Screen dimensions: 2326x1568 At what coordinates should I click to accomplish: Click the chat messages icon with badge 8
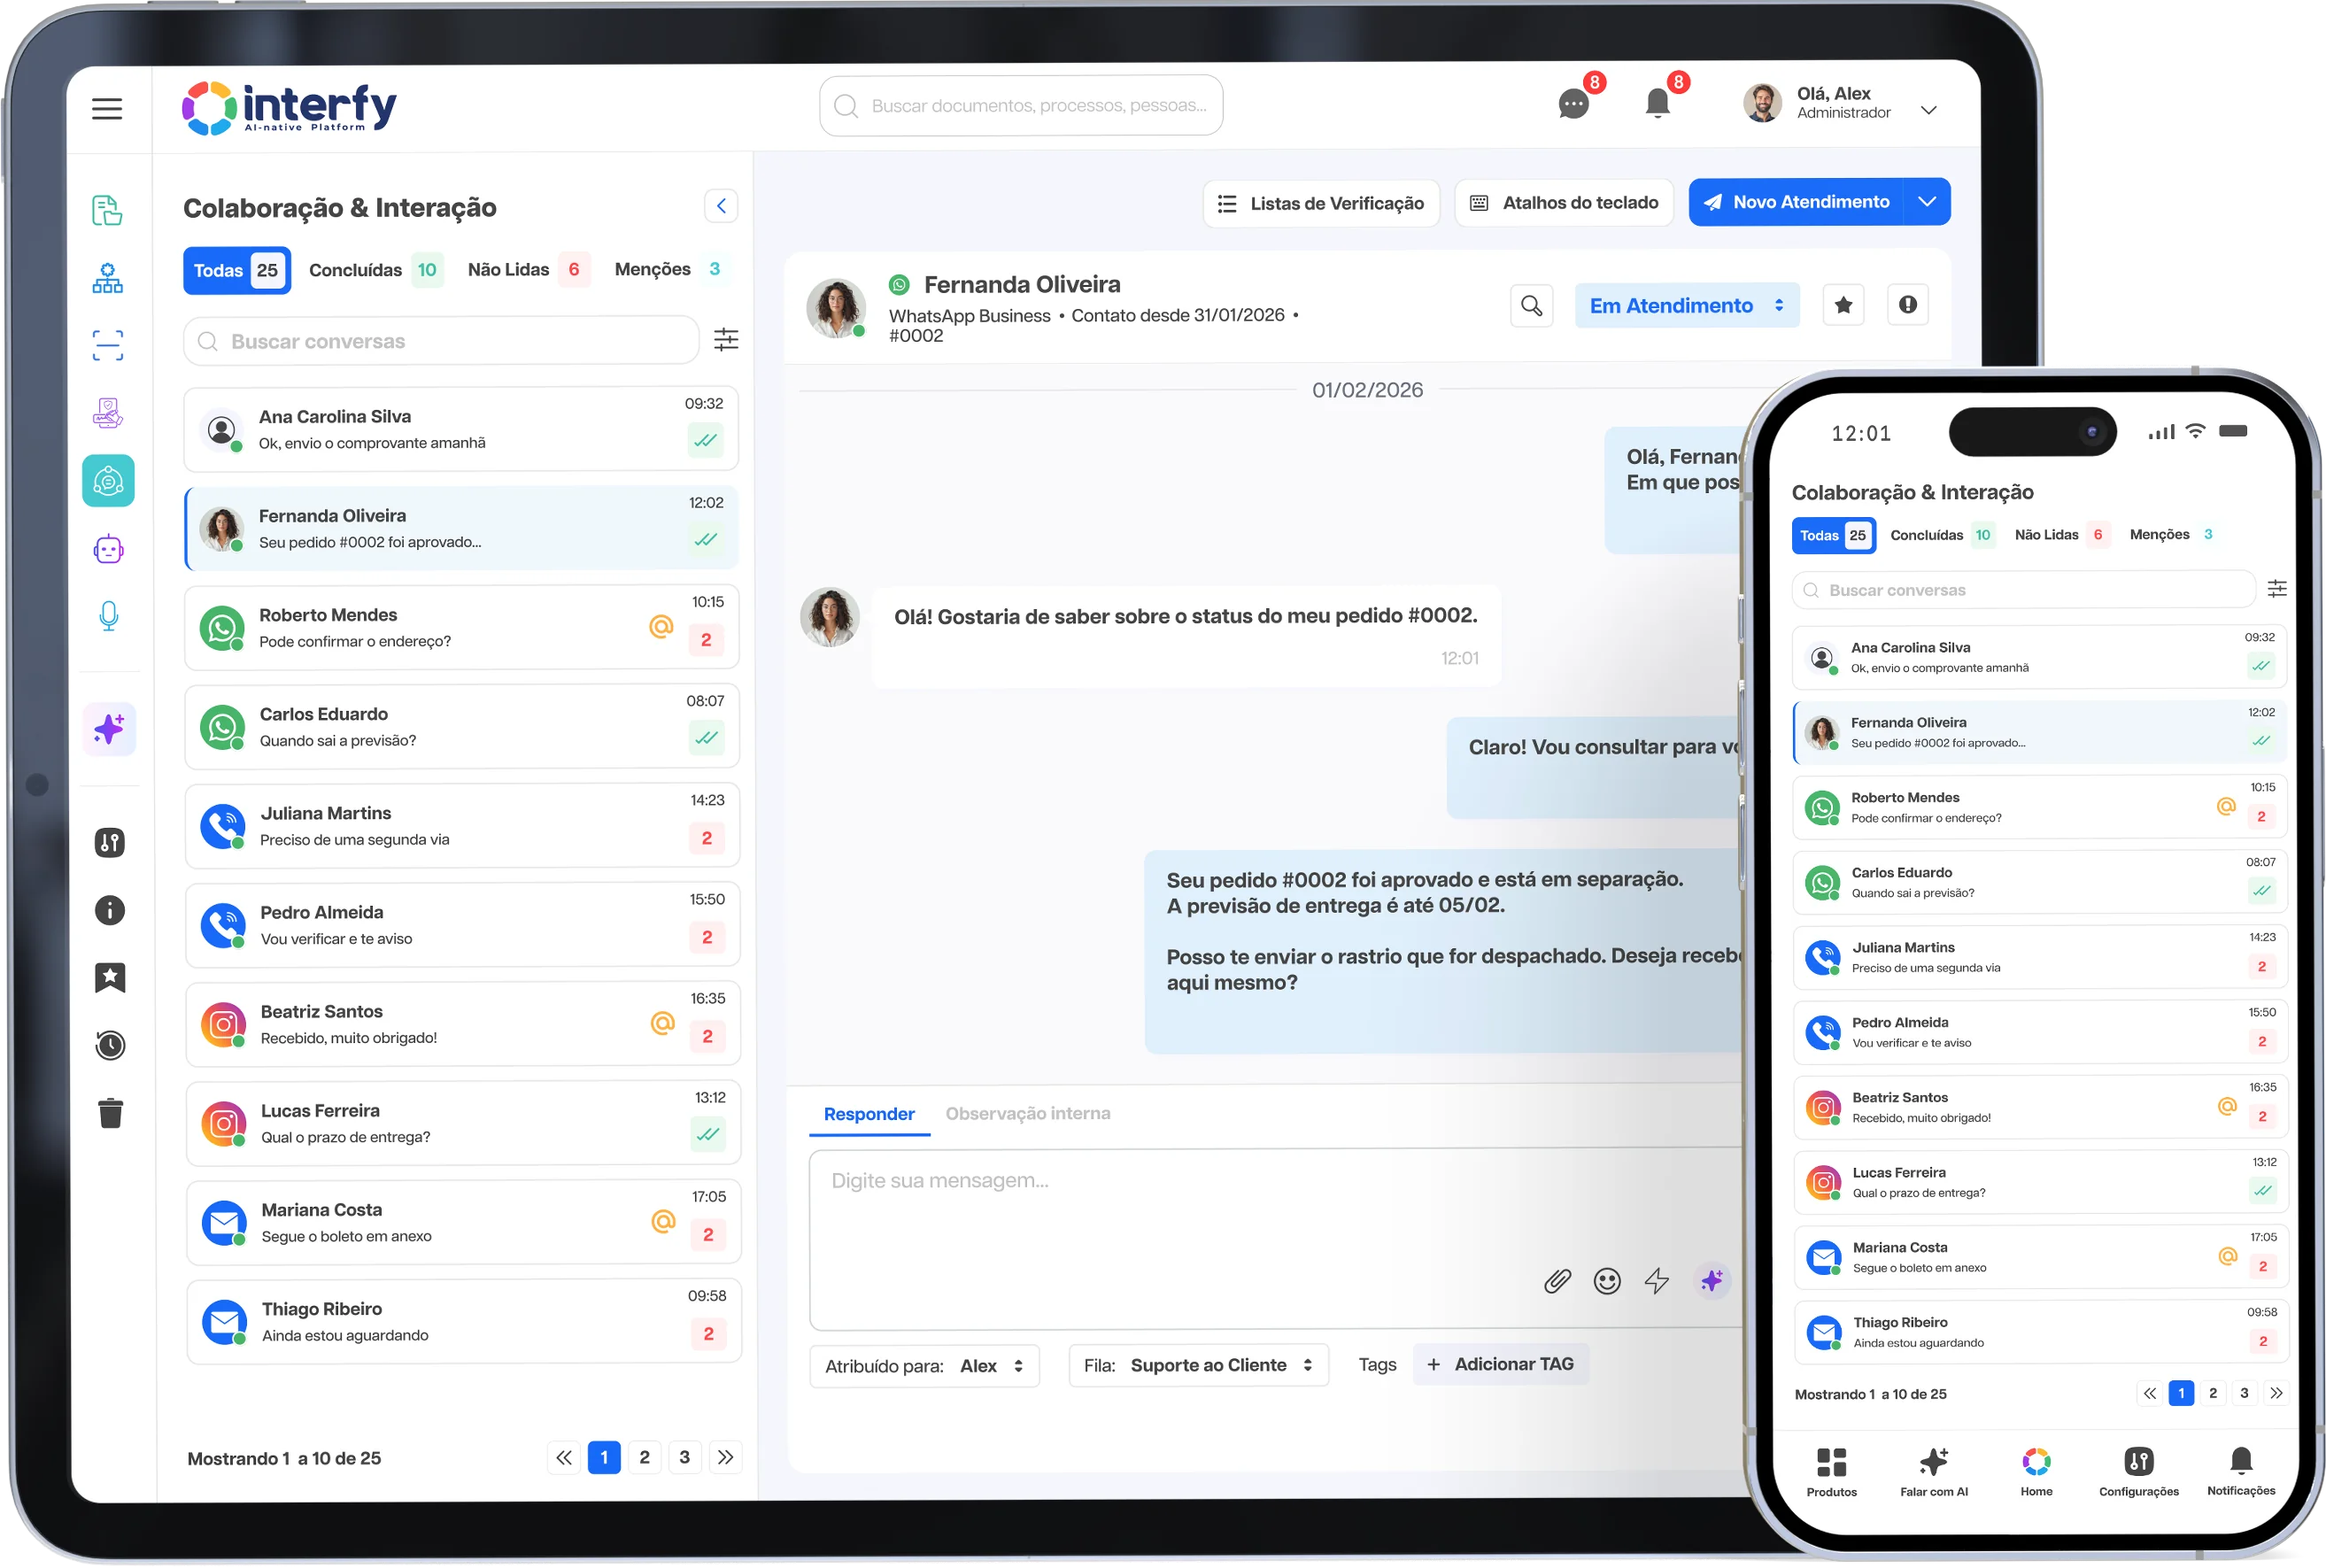(x=1573, y=104)
